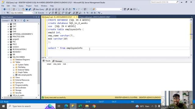This screenshot has height=109, width=195.
Task: Click the Cut scissors icon
Action: (x=63, y=9)
